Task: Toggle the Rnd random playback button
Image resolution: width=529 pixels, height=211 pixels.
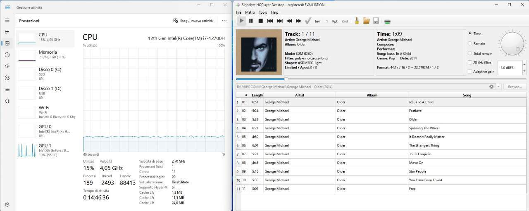Action: tap(345, 21)
